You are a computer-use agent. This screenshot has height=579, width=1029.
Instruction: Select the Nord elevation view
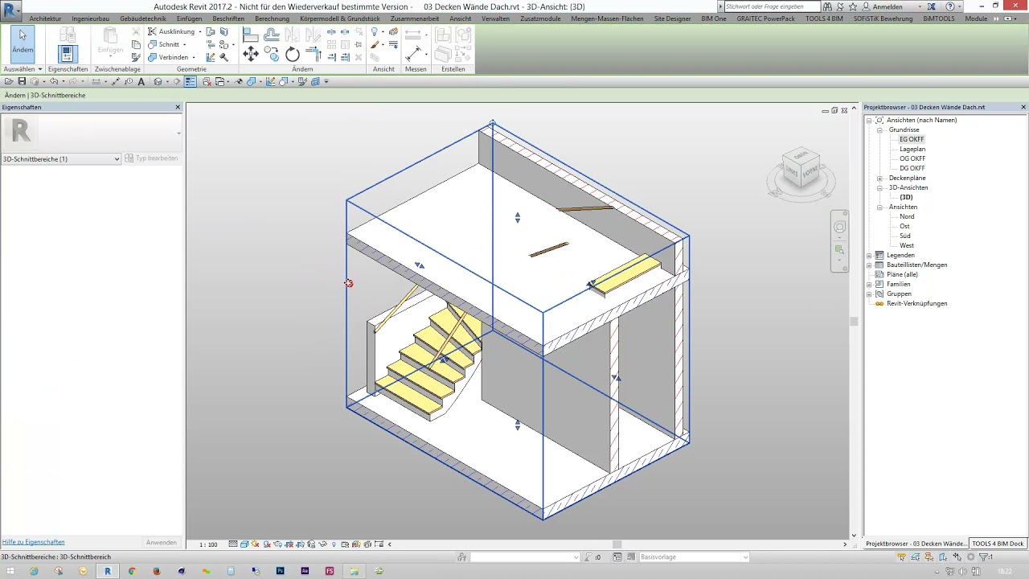pyautogui.click(x=907, y=216)
